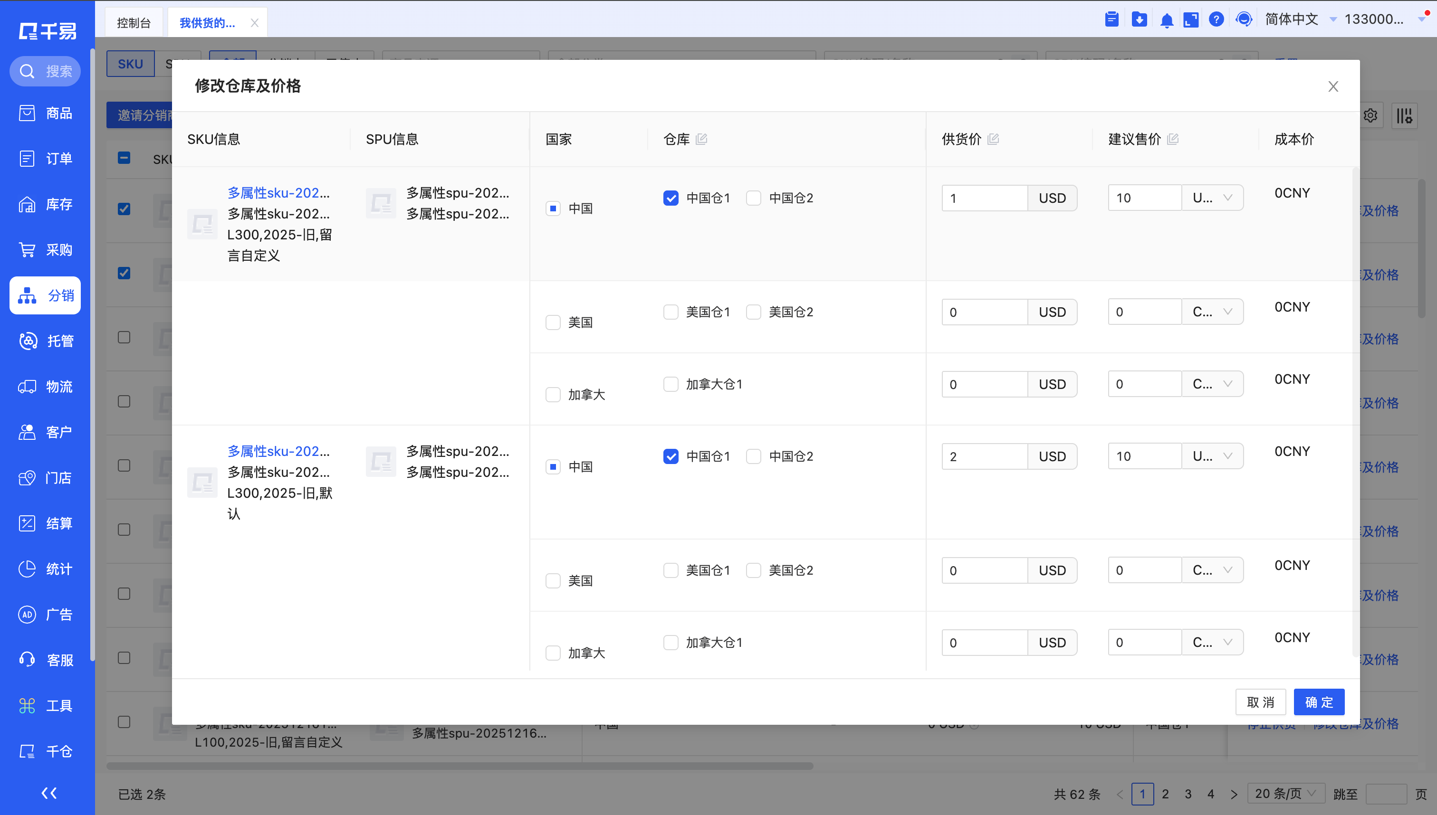Click the edit icon next to 建议售价
1437x815 pixels.
click(x=1173, y=139)
